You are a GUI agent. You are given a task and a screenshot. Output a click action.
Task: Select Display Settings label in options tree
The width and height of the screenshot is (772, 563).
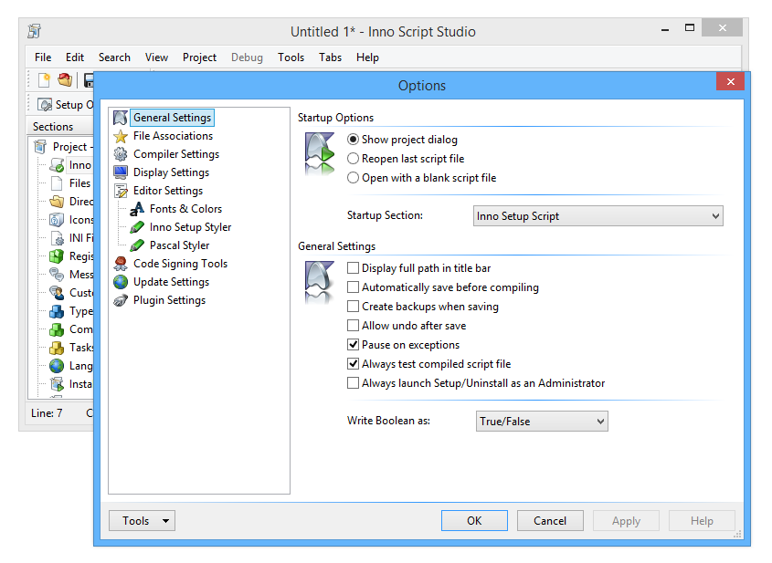click(172, 172)
